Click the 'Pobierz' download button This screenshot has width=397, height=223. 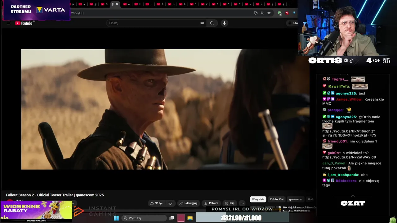point(211,203)
